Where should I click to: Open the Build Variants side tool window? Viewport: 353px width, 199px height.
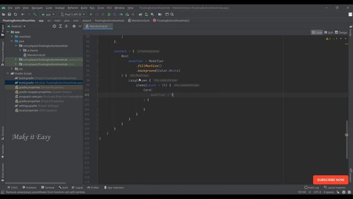[2, 172]
